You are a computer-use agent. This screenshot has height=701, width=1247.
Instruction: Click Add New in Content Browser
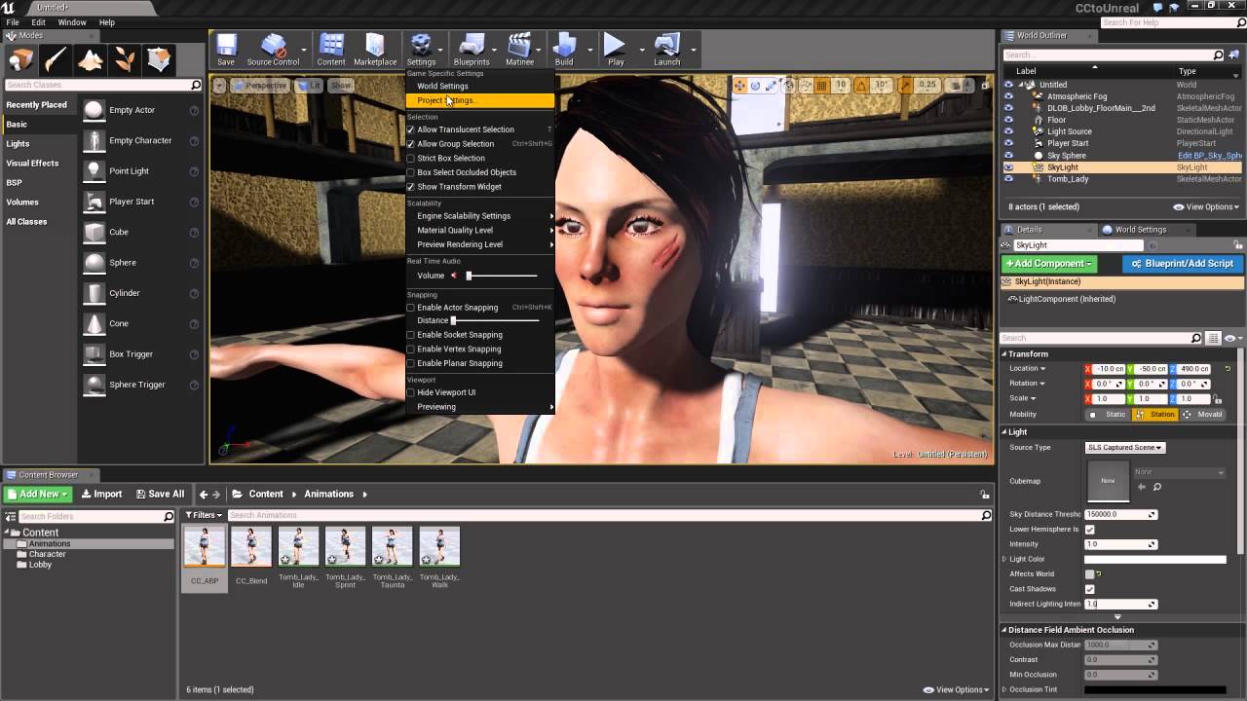click(x=38, y=494)
